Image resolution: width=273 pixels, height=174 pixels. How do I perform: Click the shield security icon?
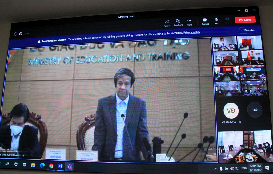point(15,34)
